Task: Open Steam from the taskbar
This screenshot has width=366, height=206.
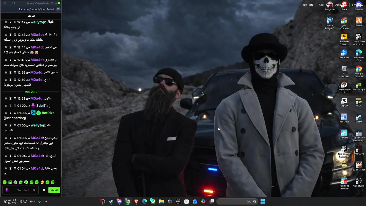Action: point(111,201)
